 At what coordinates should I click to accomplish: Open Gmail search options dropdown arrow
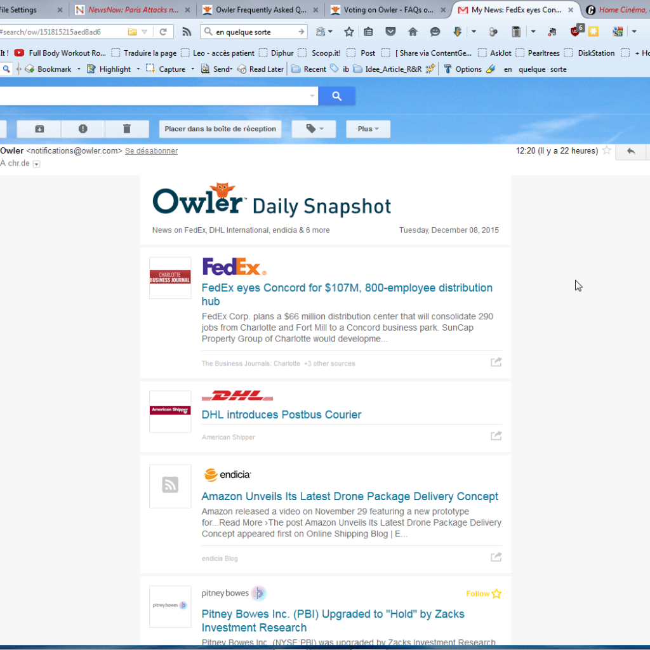click(312, 96)
